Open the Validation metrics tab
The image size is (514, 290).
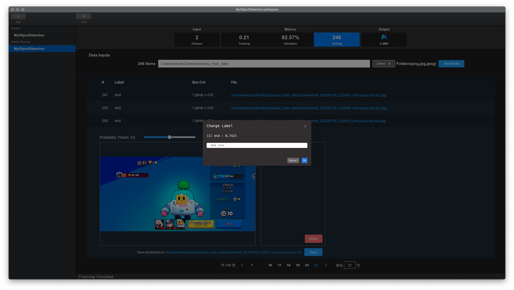[290, 39]
